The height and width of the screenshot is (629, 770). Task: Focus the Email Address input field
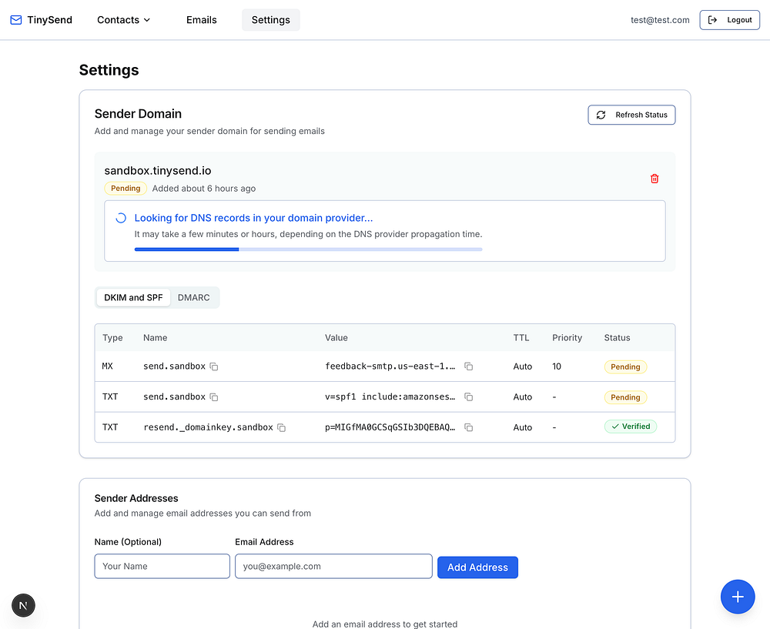pos(333,567)
